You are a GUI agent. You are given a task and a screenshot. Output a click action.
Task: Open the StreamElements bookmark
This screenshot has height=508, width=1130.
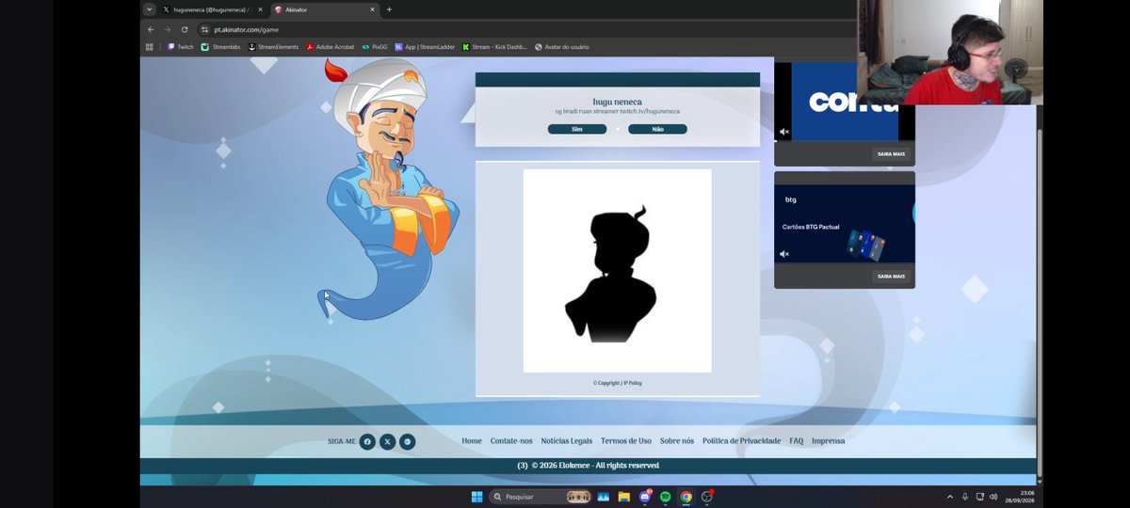point(273,47)
